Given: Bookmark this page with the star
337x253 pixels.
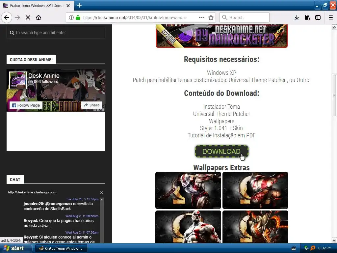Looking at the screenshot, I should [211, 17].
